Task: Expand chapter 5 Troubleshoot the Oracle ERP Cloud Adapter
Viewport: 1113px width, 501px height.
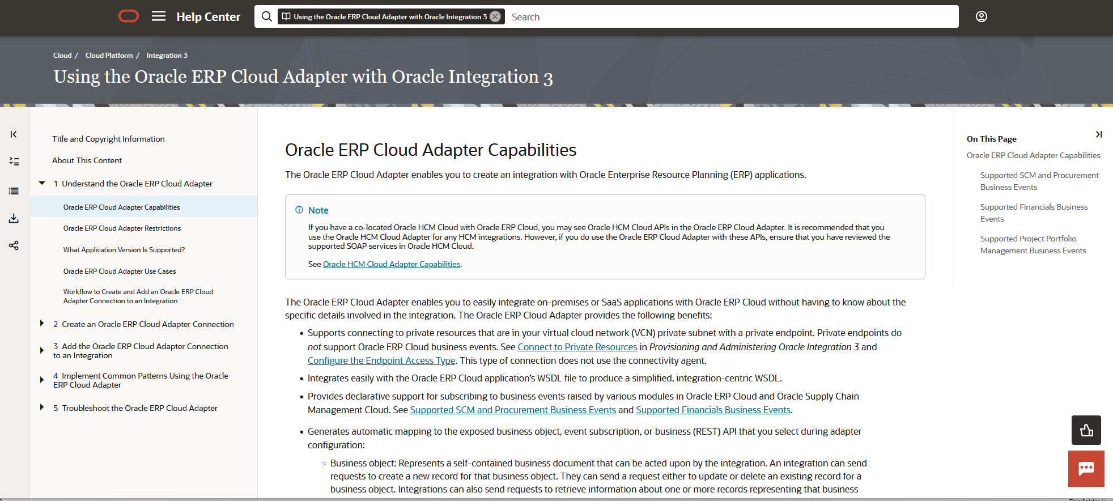Action: tap(42, 407)
